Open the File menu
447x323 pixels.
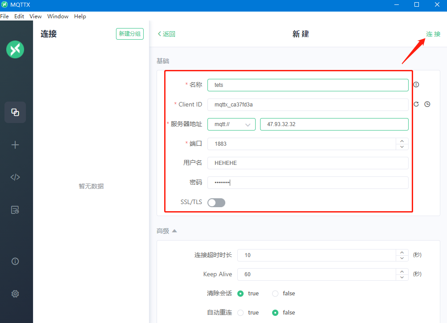coord(4,16)
